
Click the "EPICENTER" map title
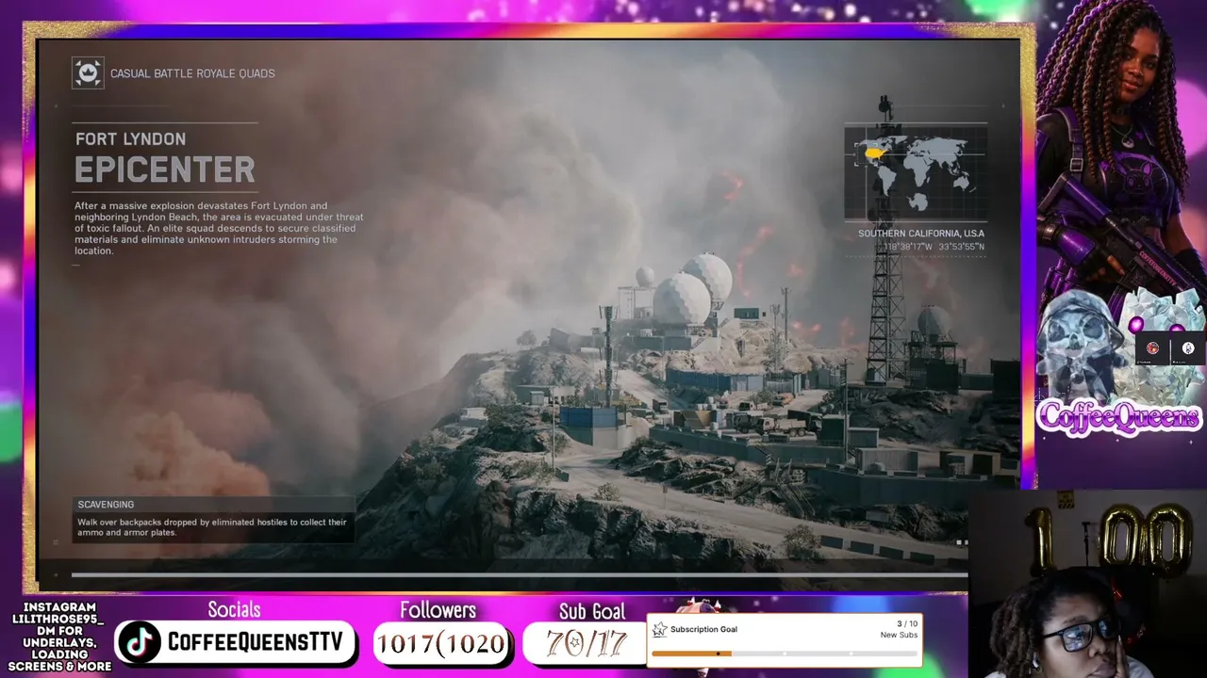point(165,170)
